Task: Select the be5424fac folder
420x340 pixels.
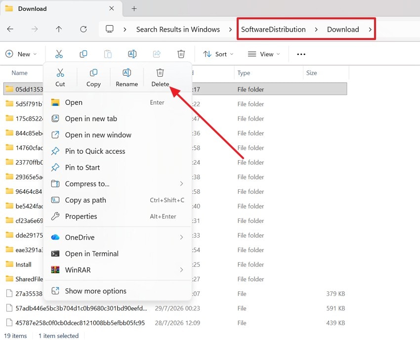Action: point(24,206)
